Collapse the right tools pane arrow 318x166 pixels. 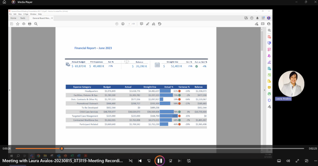(264, 90)
